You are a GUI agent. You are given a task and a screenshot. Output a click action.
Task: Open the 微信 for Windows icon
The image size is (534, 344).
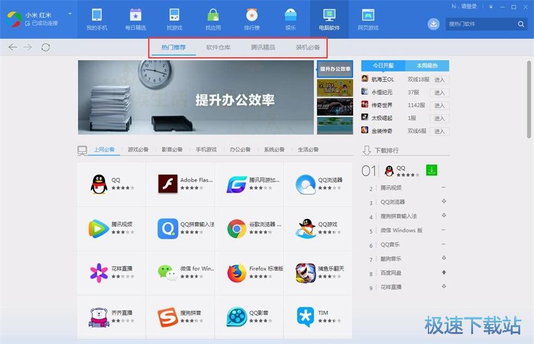168,272
